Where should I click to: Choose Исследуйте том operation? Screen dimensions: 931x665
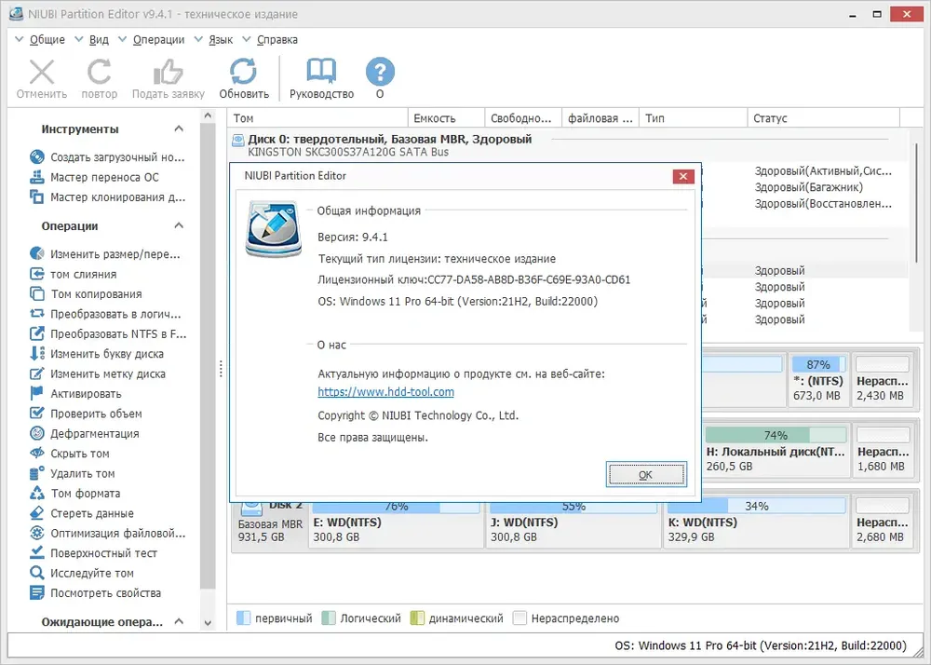pos(81,573)
